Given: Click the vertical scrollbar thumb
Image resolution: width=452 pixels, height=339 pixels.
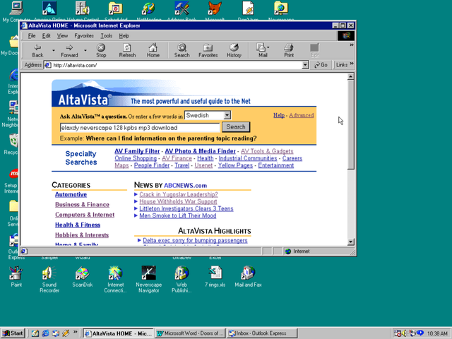Looking at the screenshot, I should tap(350, 124).
